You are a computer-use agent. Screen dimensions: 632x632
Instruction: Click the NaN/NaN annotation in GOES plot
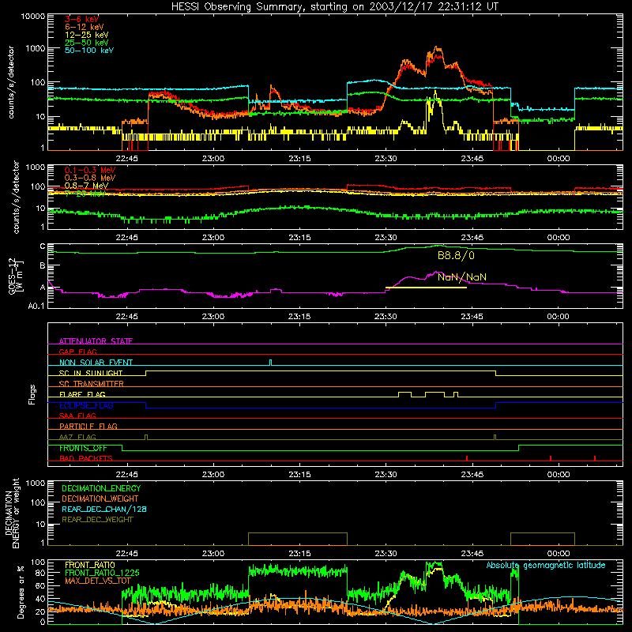pyautogui.click(x=462, y=277)
